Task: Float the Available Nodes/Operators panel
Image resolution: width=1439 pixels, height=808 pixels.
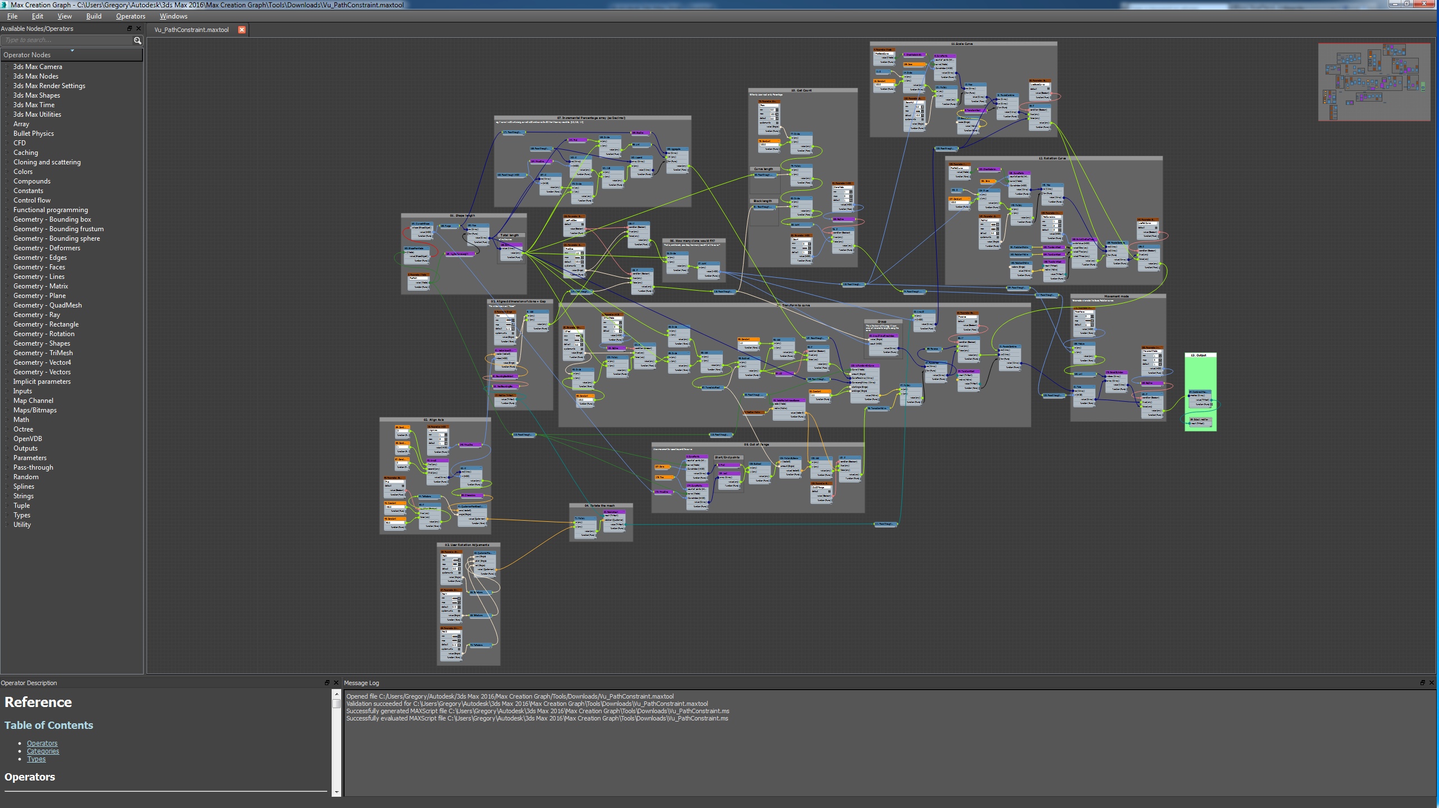Action: tap(130, 29)
